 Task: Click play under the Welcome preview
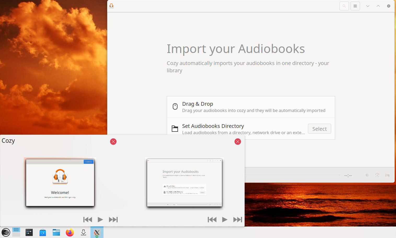tap(100, 219)
